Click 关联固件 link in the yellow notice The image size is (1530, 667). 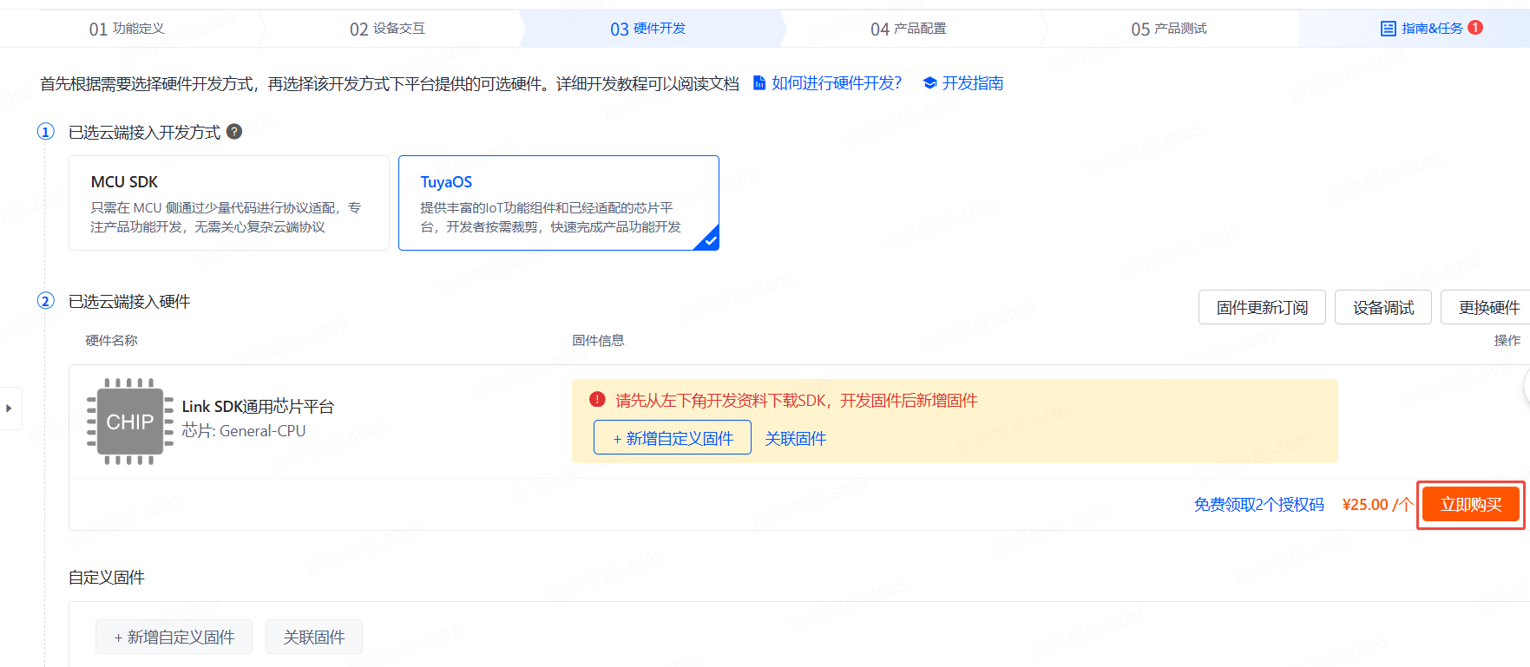(x=795, y=438)
